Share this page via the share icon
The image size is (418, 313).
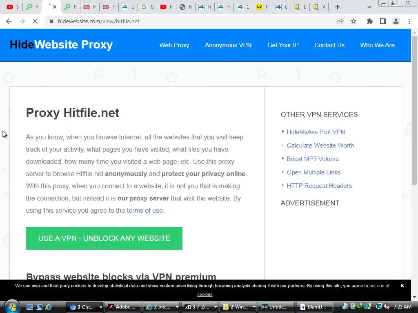[x=340, y=21]
